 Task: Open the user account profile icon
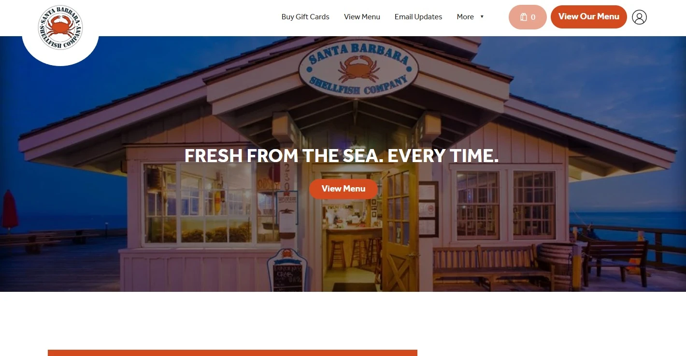click(639, 17)
